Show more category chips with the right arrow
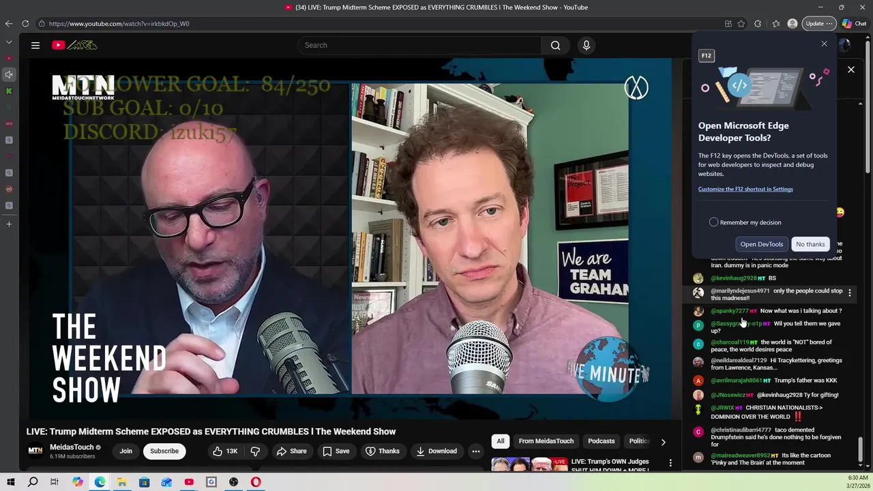Image resolution: width=873 pixels, height=491 pixels. tap(663, 442)
